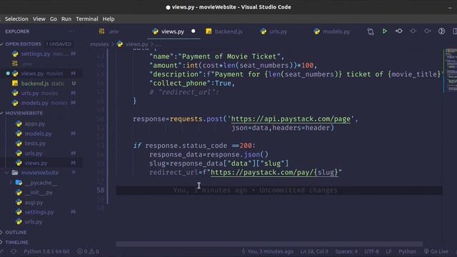
Task: Open the View menu
Action: (39, 19)
